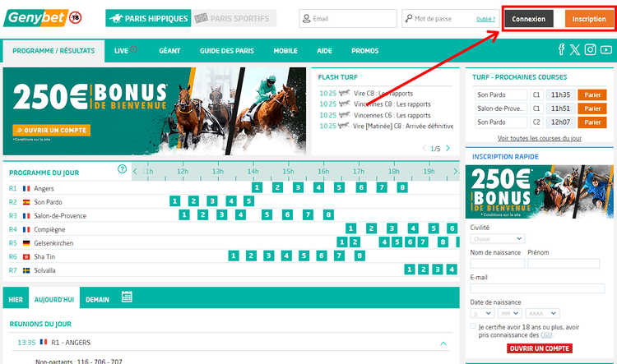Open race 5 of Compiègne
This screenshot has height=364, width=617.
(434, 228)
